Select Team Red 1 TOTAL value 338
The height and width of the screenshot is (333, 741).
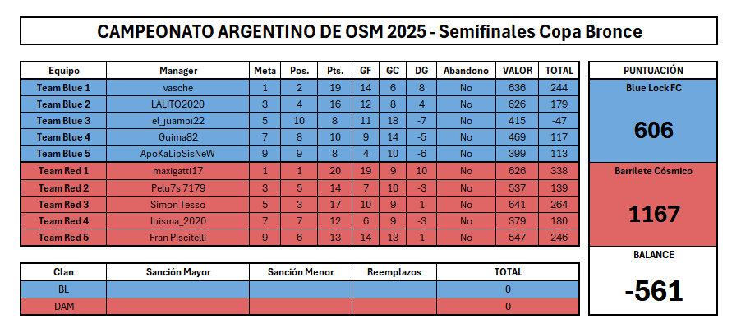(559, 171)
